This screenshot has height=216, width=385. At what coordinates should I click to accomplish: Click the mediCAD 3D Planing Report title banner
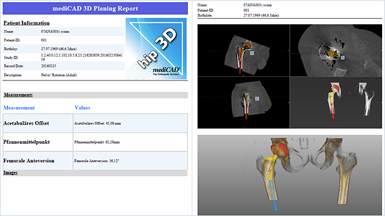95,9
